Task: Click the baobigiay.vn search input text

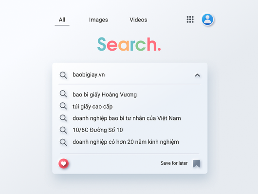Action: point(89,75)
